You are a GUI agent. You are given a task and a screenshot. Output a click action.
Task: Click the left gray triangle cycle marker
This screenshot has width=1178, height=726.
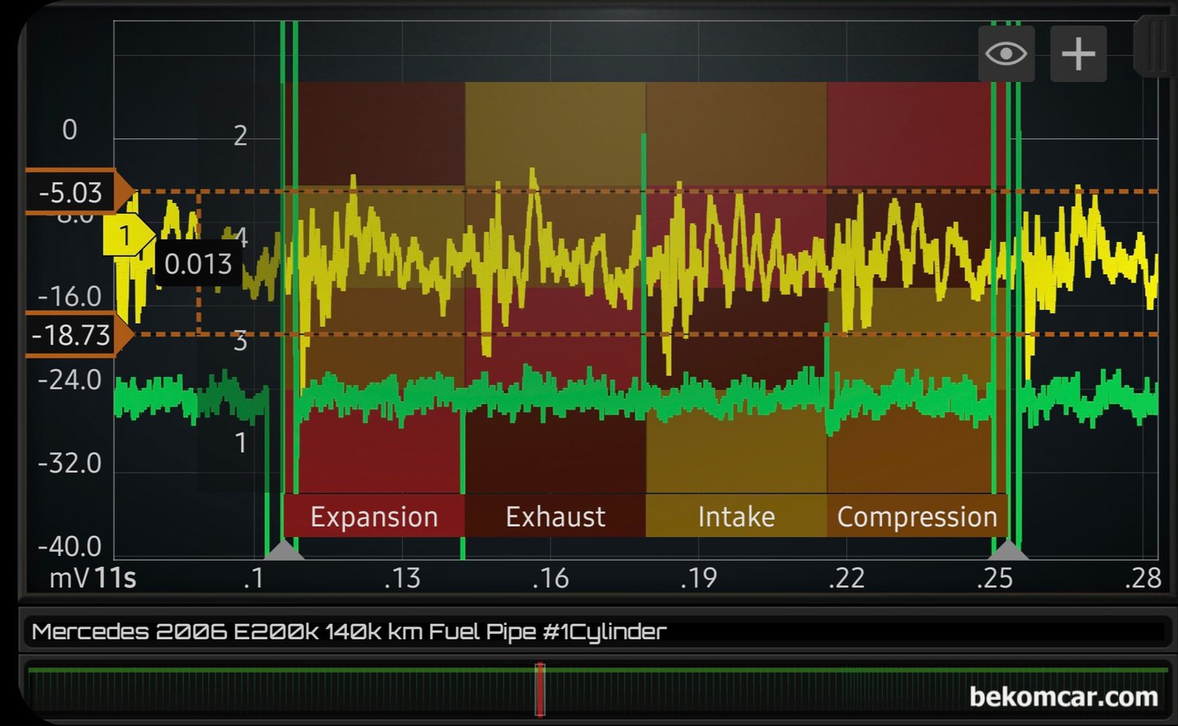(x=284, y=549)
